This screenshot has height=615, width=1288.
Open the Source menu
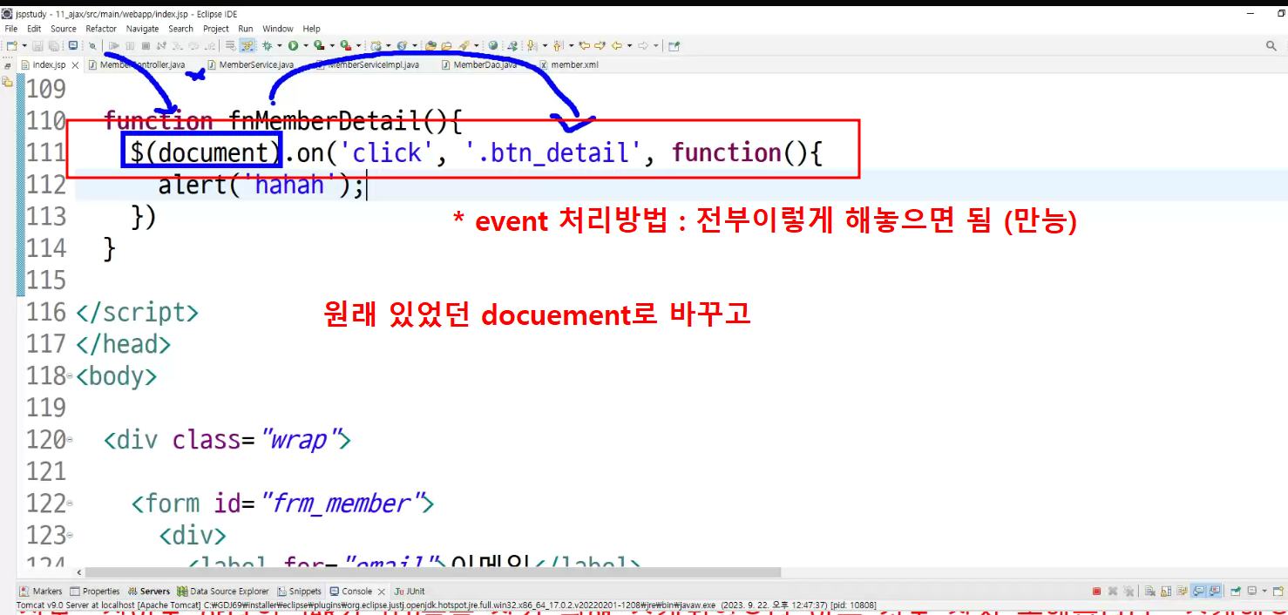pyautogui.click(x=64, y=29)
